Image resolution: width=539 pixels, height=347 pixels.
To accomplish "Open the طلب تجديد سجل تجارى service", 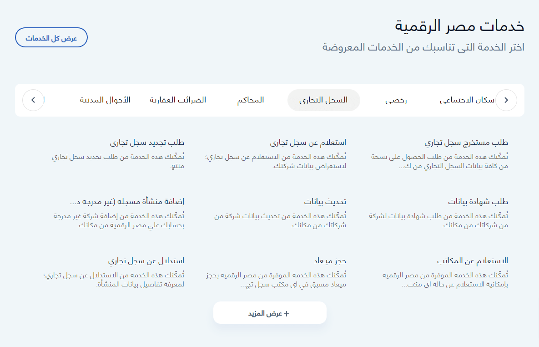I will tap(146, 143).
